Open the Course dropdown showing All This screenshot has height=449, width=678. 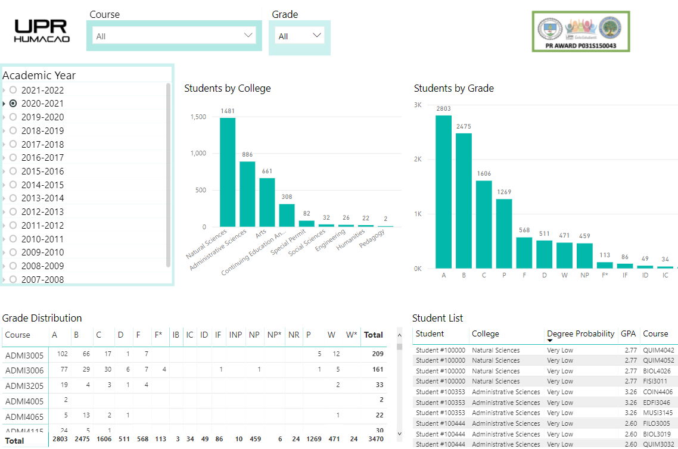click(x=173, y=35)
